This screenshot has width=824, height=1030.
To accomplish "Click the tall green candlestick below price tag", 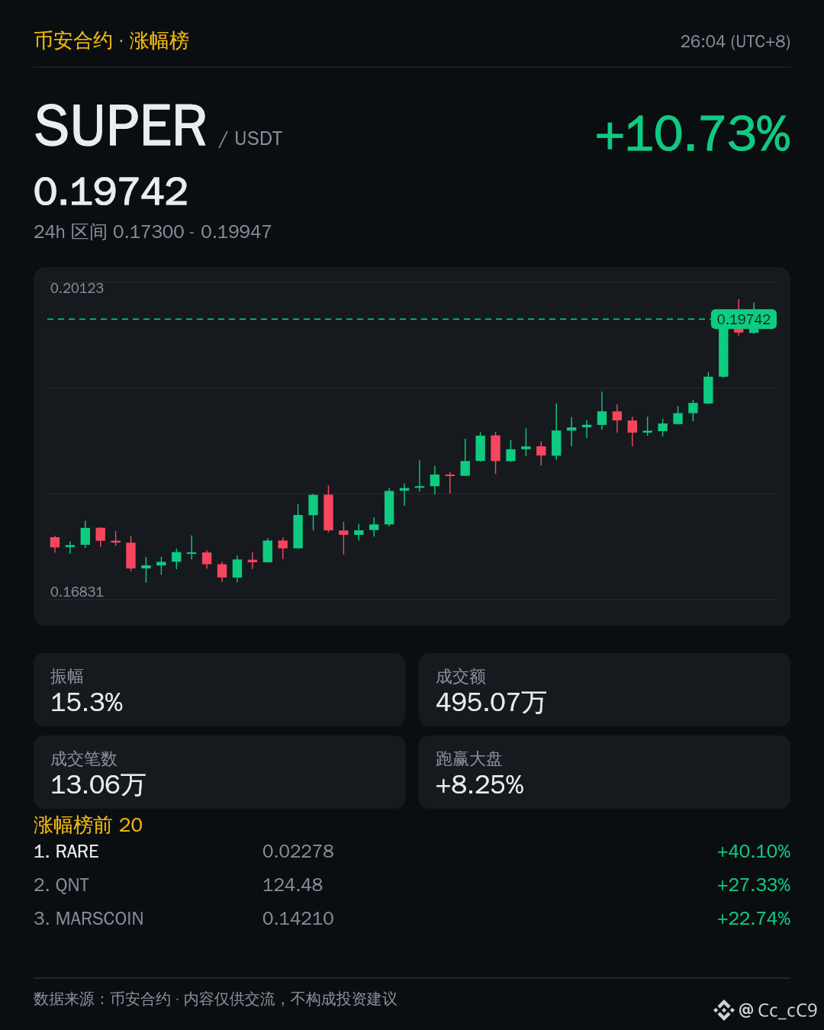I will (723, 349).
